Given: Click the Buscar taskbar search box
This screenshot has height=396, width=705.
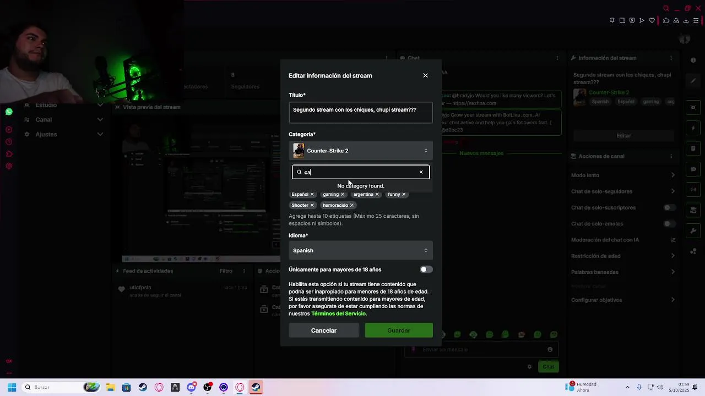Looking at the screenshot, I should [61, 387].
